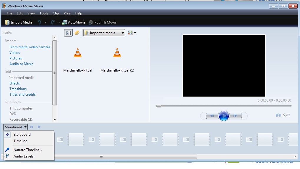Select the Marshmello-Ritual (1) clip icon
300x169 pixels.
pos(117,53)
